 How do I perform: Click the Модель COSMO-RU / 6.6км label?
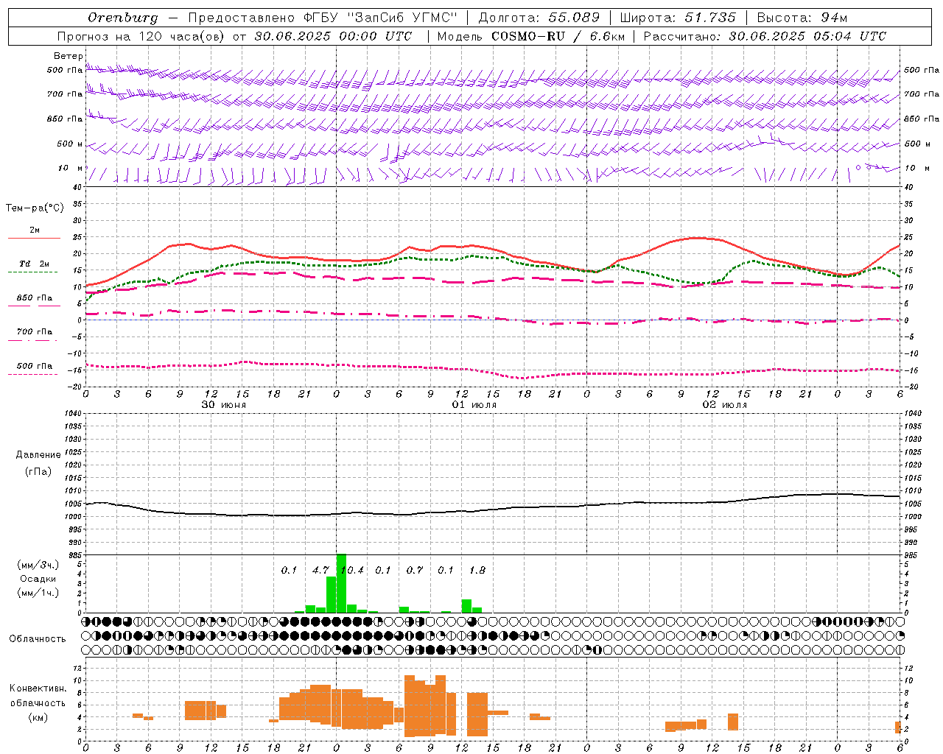(x=530, y=36)
